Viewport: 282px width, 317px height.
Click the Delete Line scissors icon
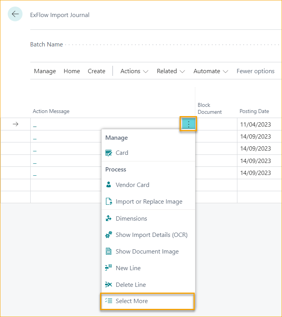click(109, 284)
